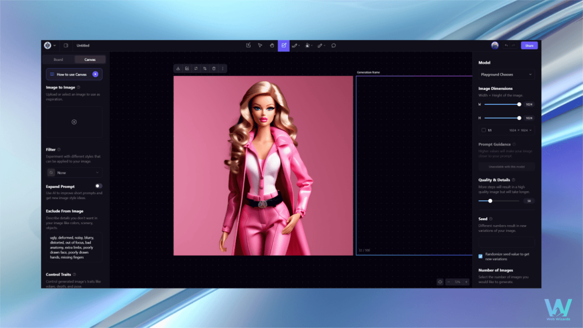Toggle the sidebar panel icon beside Untitled

(x=66, y=46)
